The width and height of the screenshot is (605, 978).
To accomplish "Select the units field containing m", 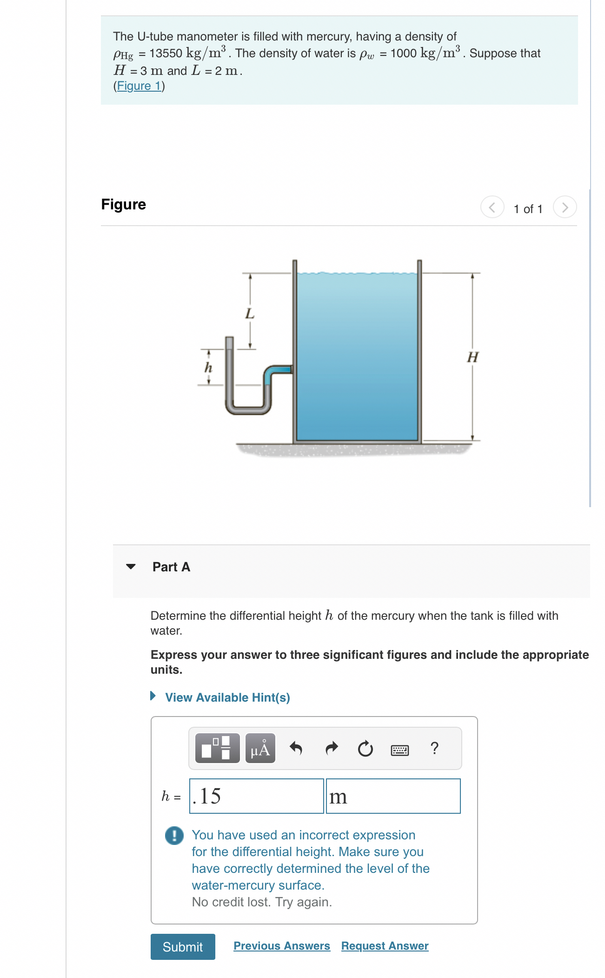I will click(x=393, y=796).
